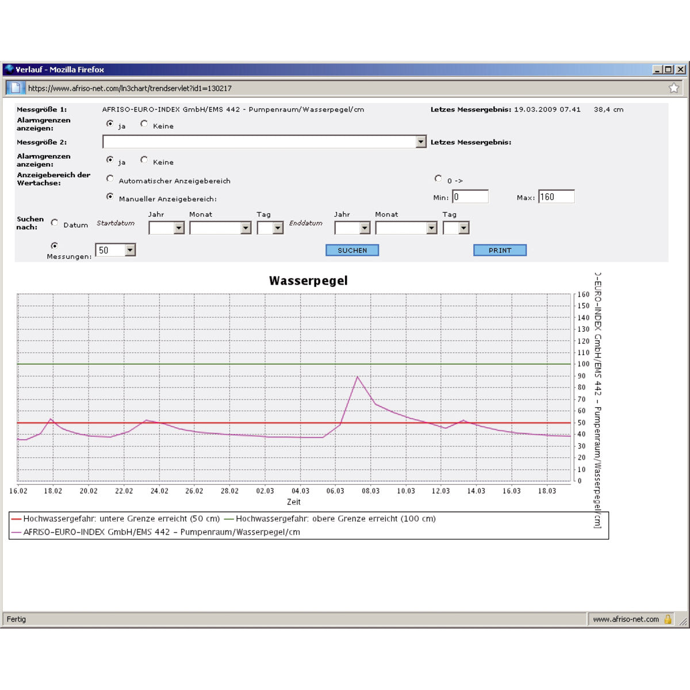690x690 pixels.
Task: Click the URL text in the address bar
Action: 130,89
